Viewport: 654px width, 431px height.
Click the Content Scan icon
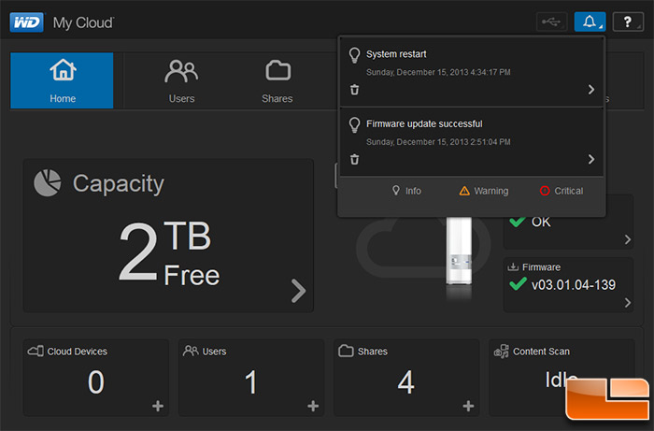pyautogui.click(x=502, y=352)
